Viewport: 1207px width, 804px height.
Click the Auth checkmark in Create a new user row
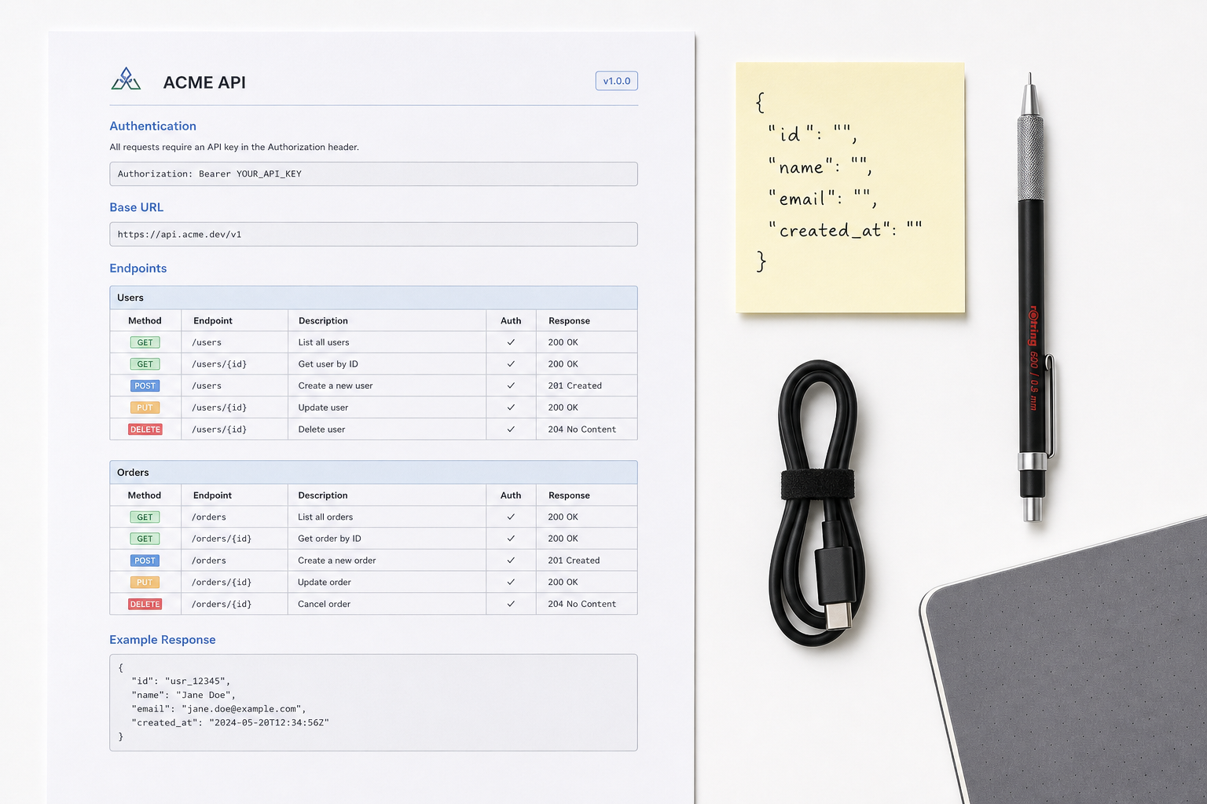click(511, 386)
